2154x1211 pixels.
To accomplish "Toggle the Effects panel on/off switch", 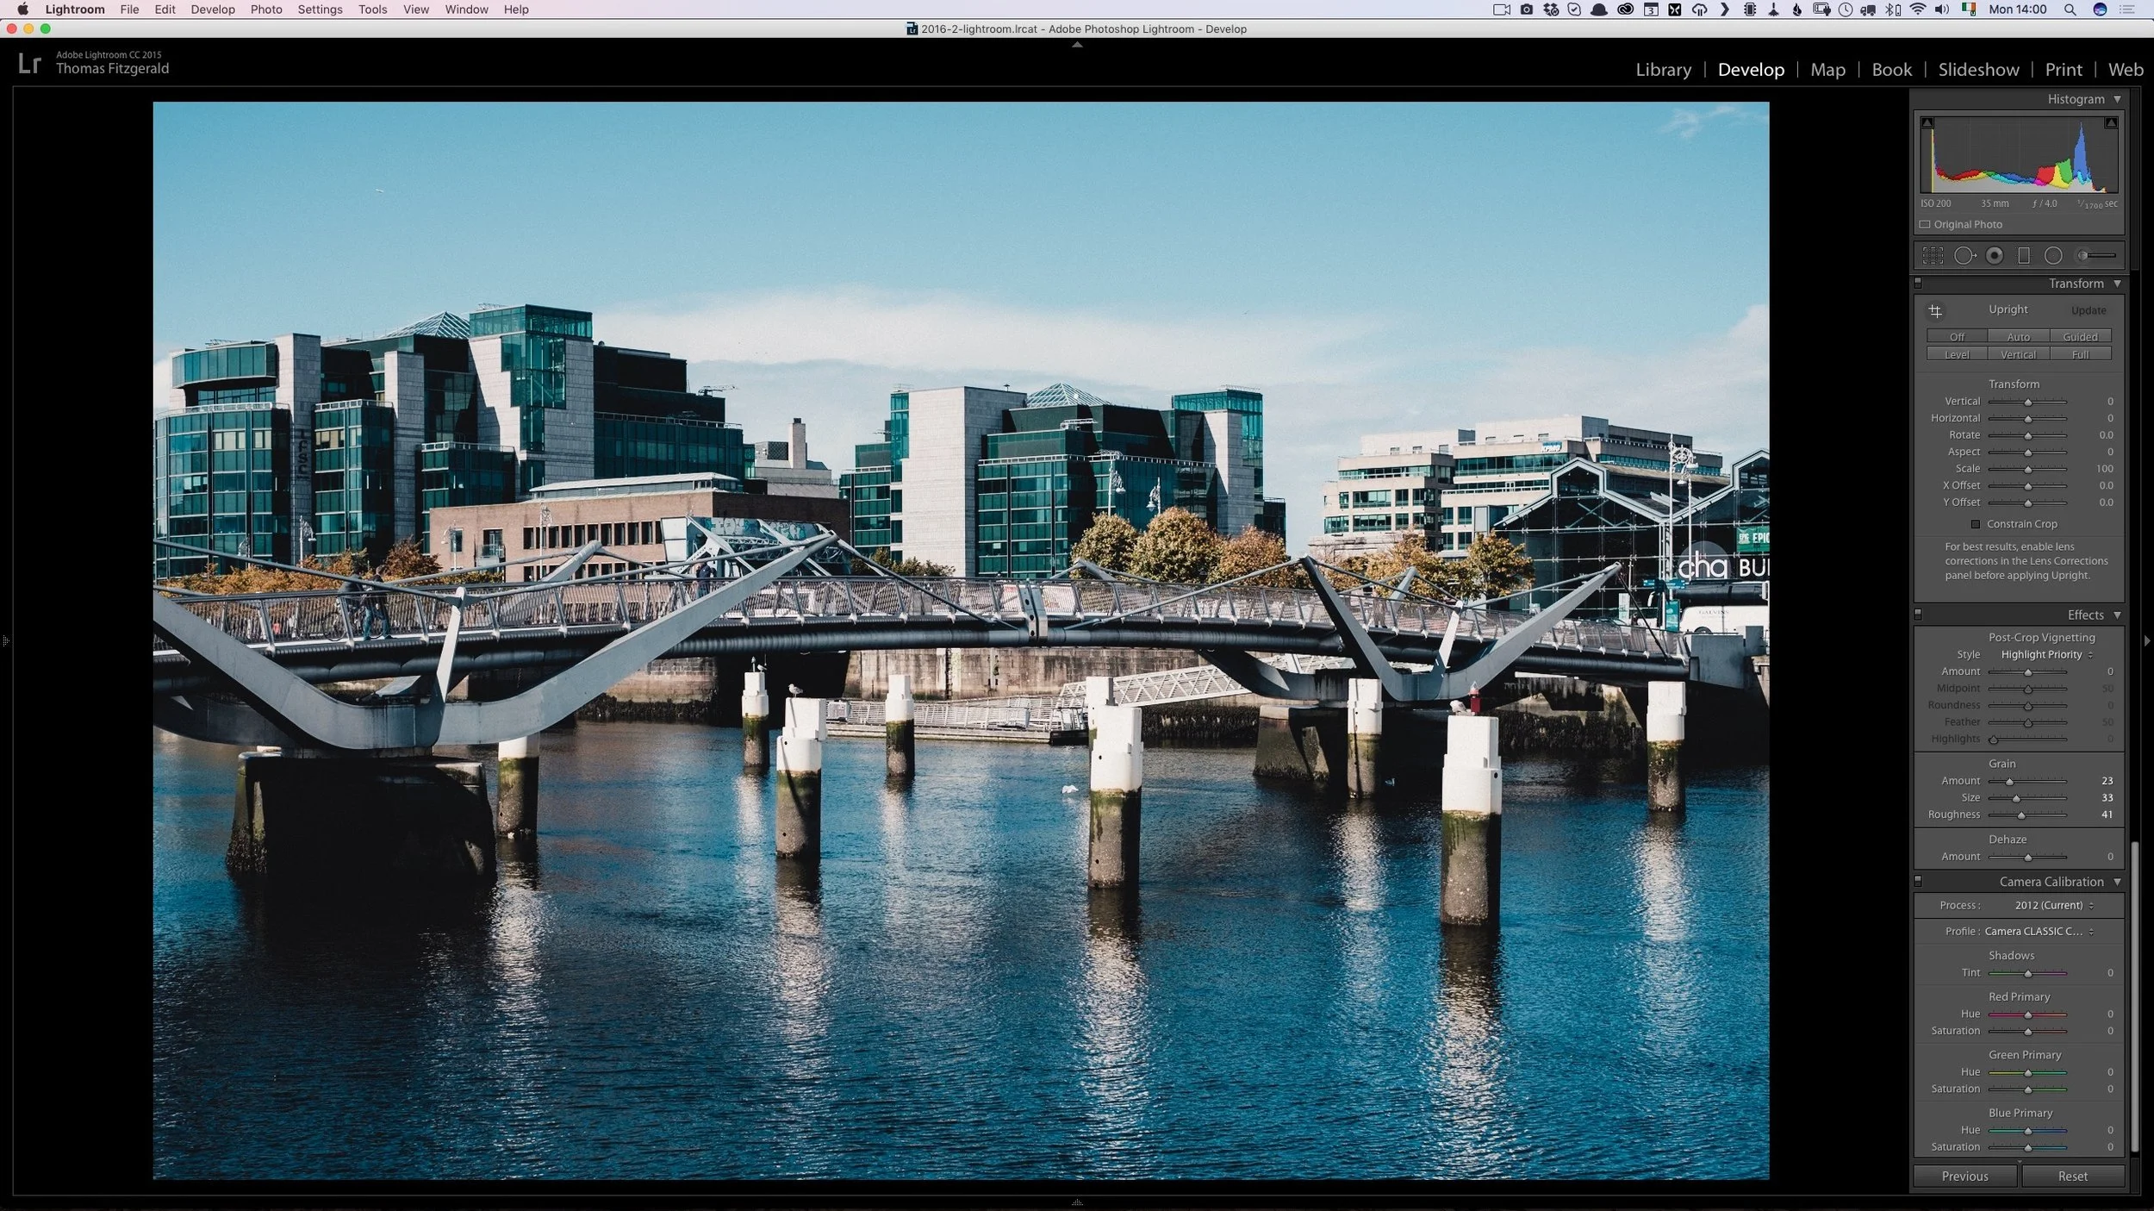I will tap(1918, 615).
